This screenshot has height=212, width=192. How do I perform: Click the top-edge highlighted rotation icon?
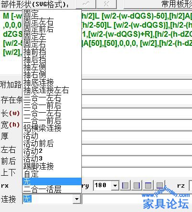pos(148,185)
